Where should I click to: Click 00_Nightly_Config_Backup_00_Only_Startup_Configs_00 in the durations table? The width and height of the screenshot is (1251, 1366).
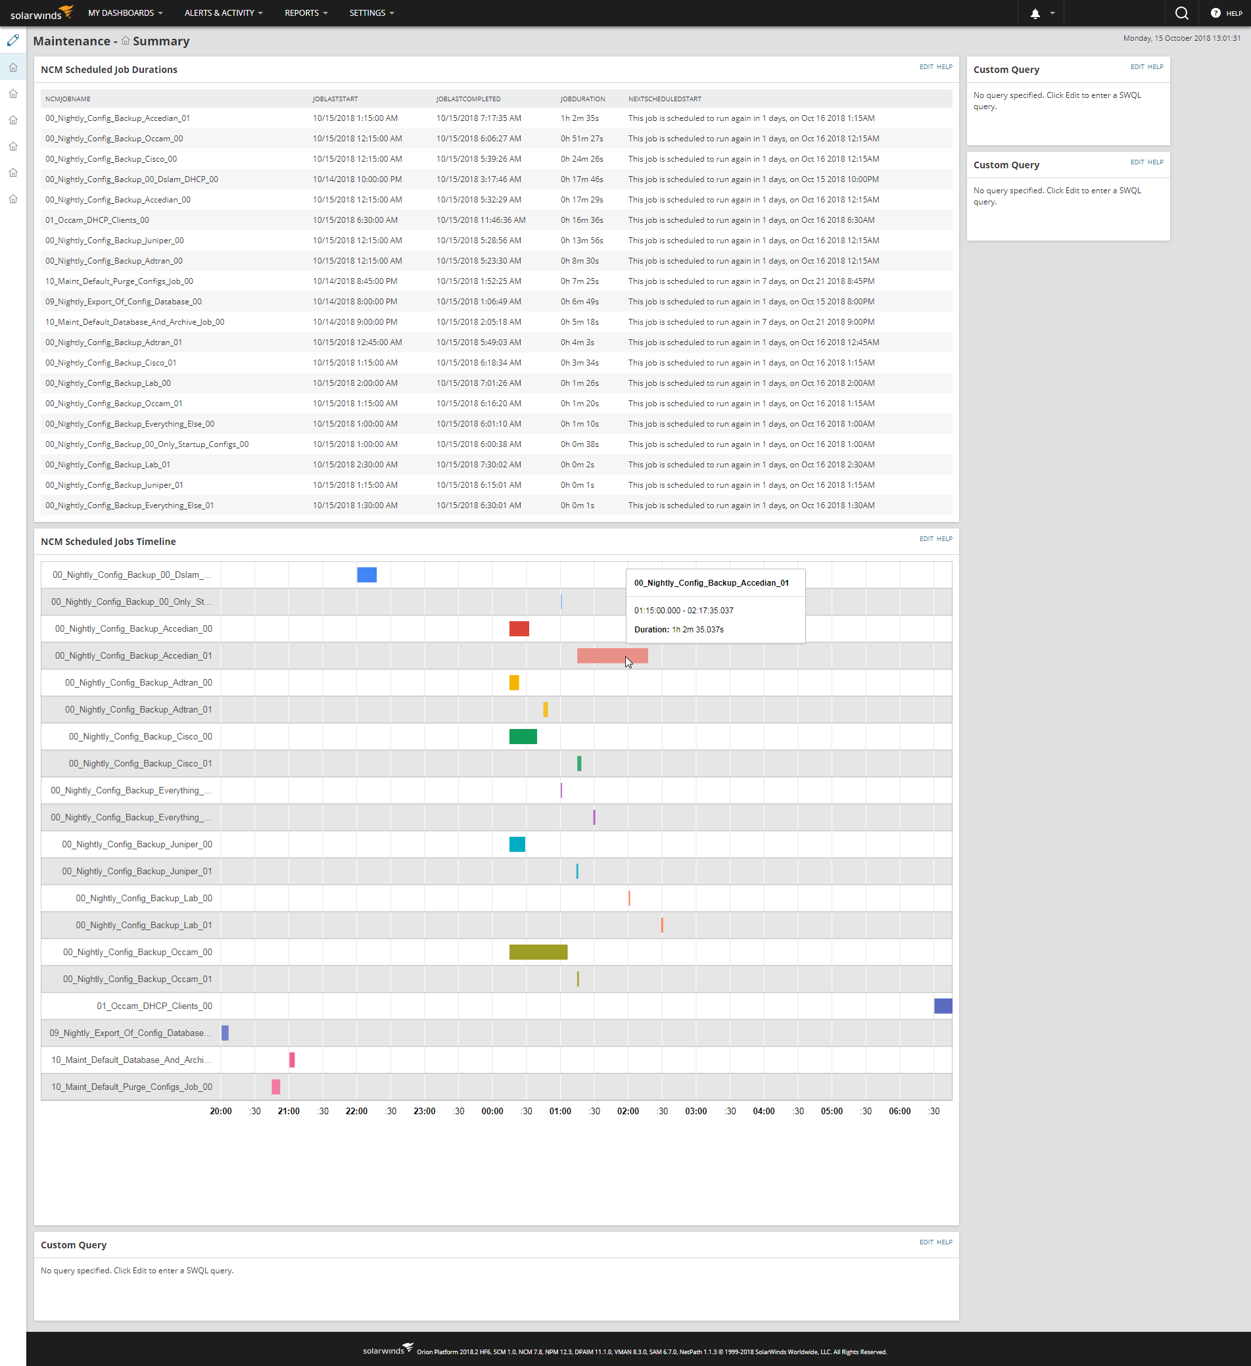147,444
